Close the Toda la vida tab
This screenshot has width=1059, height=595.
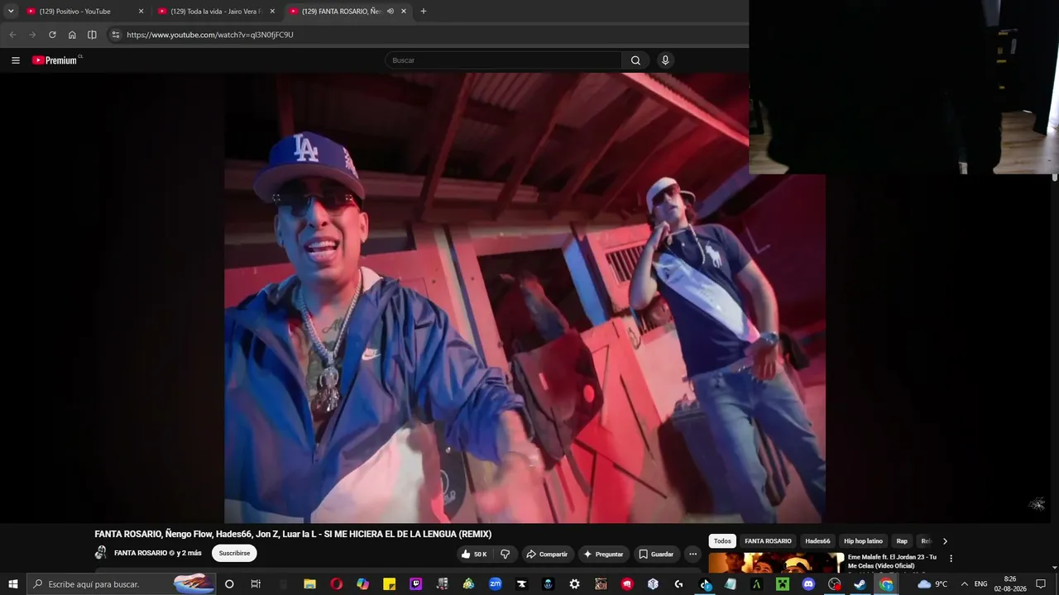(272, 12)
